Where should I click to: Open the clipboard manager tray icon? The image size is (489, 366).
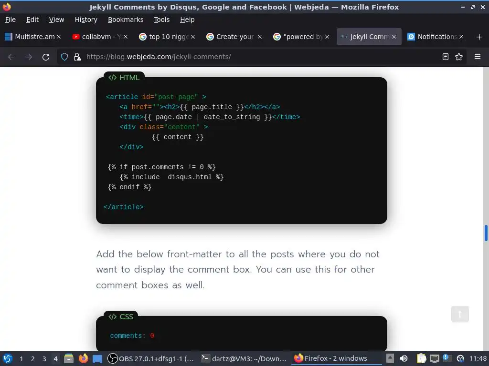[421, 358]
